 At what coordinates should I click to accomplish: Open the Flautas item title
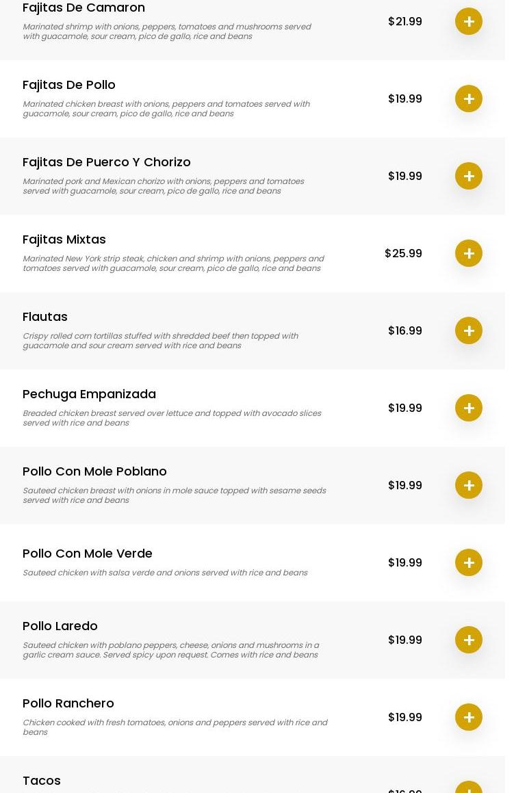coord(45,317)
